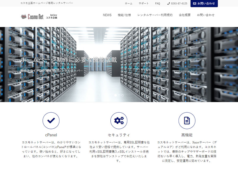Open the 会社概要 menu item
The height and width of the screenshot is (177, 238).
click(x=184, y=15)
